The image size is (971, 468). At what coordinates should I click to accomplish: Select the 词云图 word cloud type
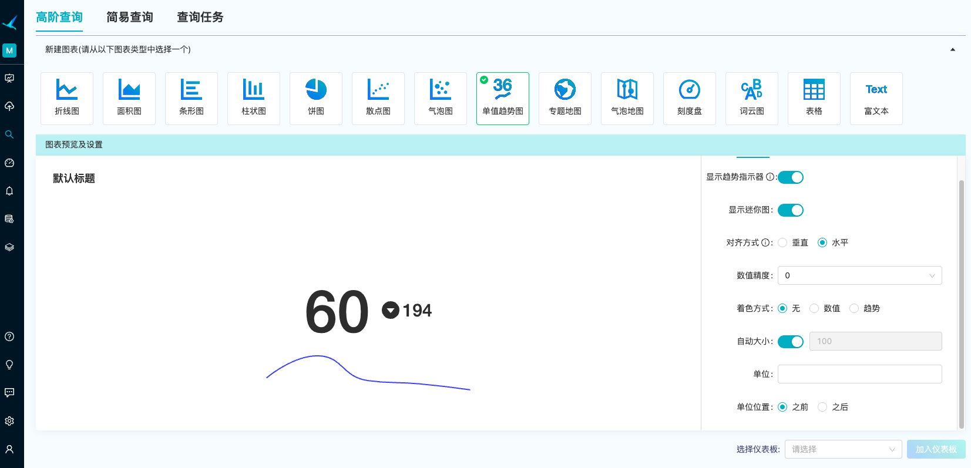(x=752, y=99)
